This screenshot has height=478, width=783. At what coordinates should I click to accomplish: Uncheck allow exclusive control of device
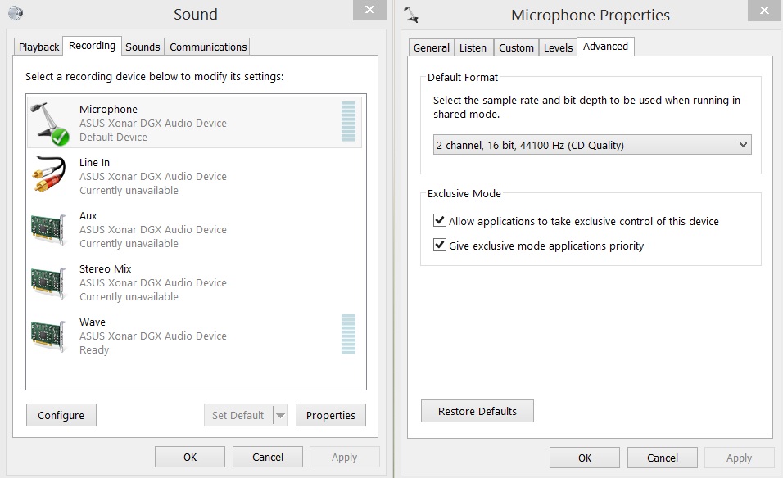pyautogui.click(x=440, y=221)
